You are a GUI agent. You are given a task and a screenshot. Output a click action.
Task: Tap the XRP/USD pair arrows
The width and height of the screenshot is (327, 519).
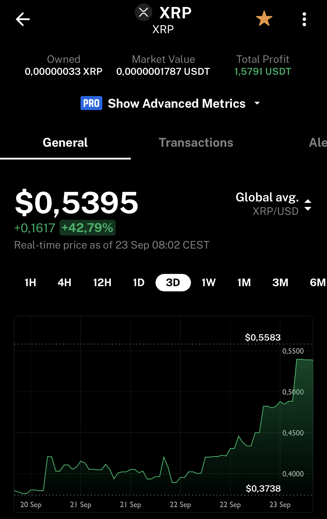(308, 205)
